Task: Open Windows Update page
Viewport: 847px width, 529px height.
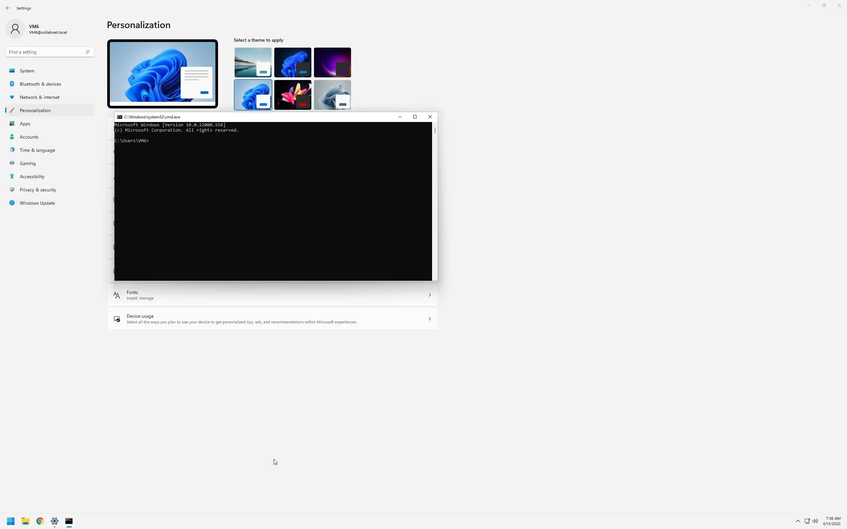Action: [x=37, y=203]
